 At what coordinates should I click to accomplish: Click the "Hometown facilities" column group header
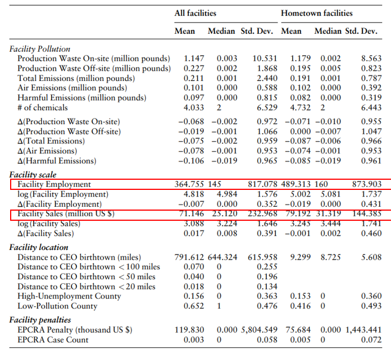(x=316, y=13)
